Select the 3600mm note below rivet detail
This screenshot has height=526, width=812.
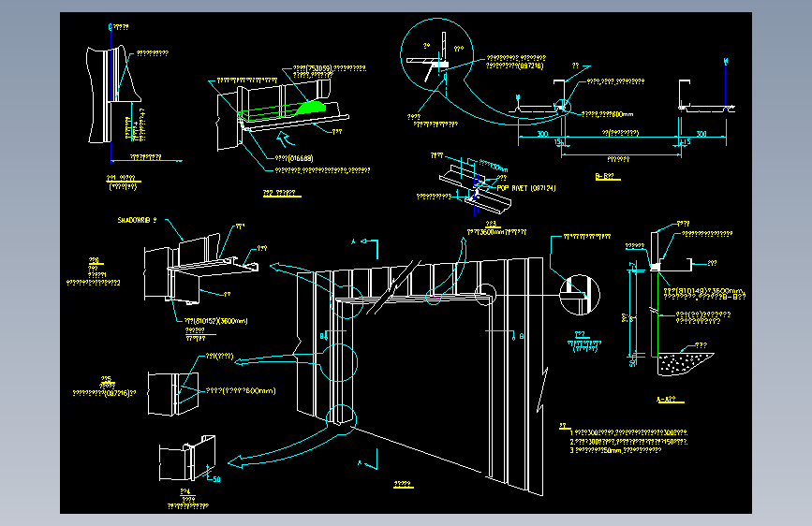496,232
